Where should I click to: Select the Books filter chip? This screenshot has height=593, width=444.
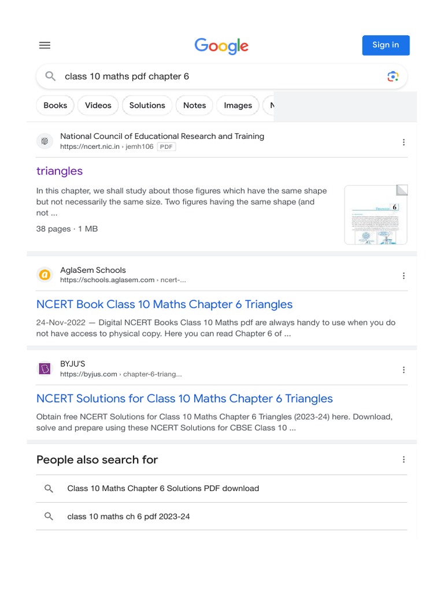pos(55,105)
